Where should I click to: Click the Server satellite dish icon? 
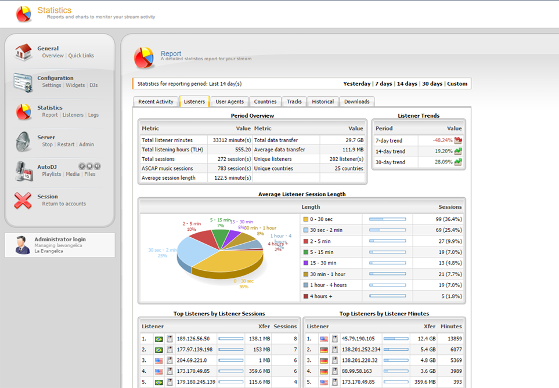23,141
